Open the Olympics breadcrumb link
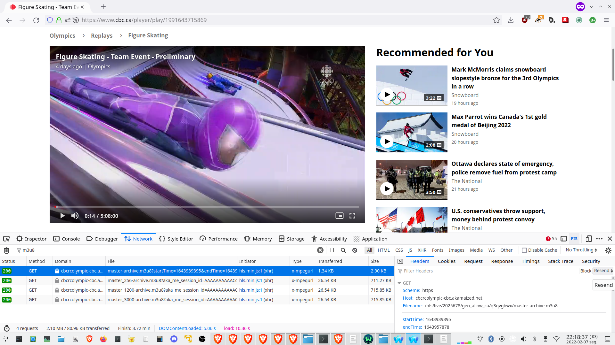Image resolution: width=615 pixels, height=345 pixels. [x=62, y=35]
